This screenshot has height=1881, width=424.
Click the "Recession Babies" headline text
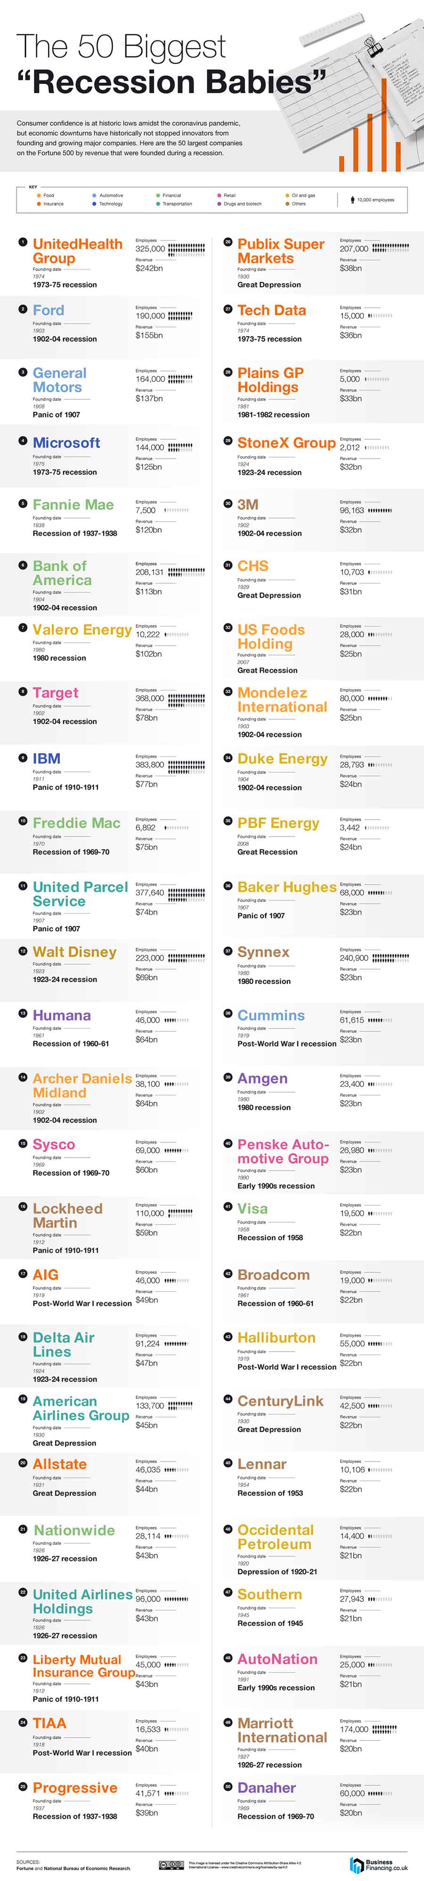click(x=171, y=82)
